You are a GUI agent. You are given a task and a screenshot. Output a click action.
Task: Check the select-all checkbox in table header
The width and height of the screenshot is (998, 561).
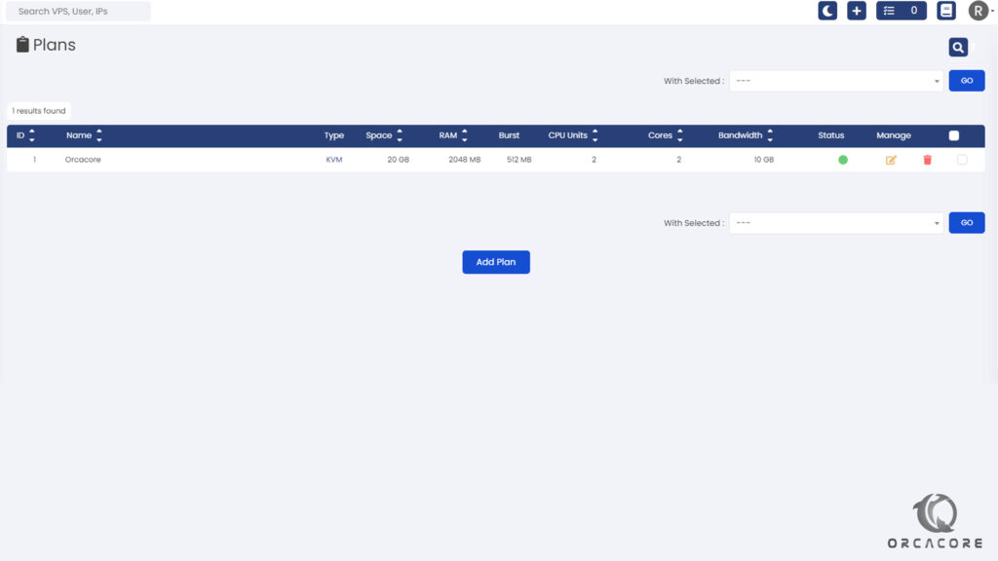(953, 135)
